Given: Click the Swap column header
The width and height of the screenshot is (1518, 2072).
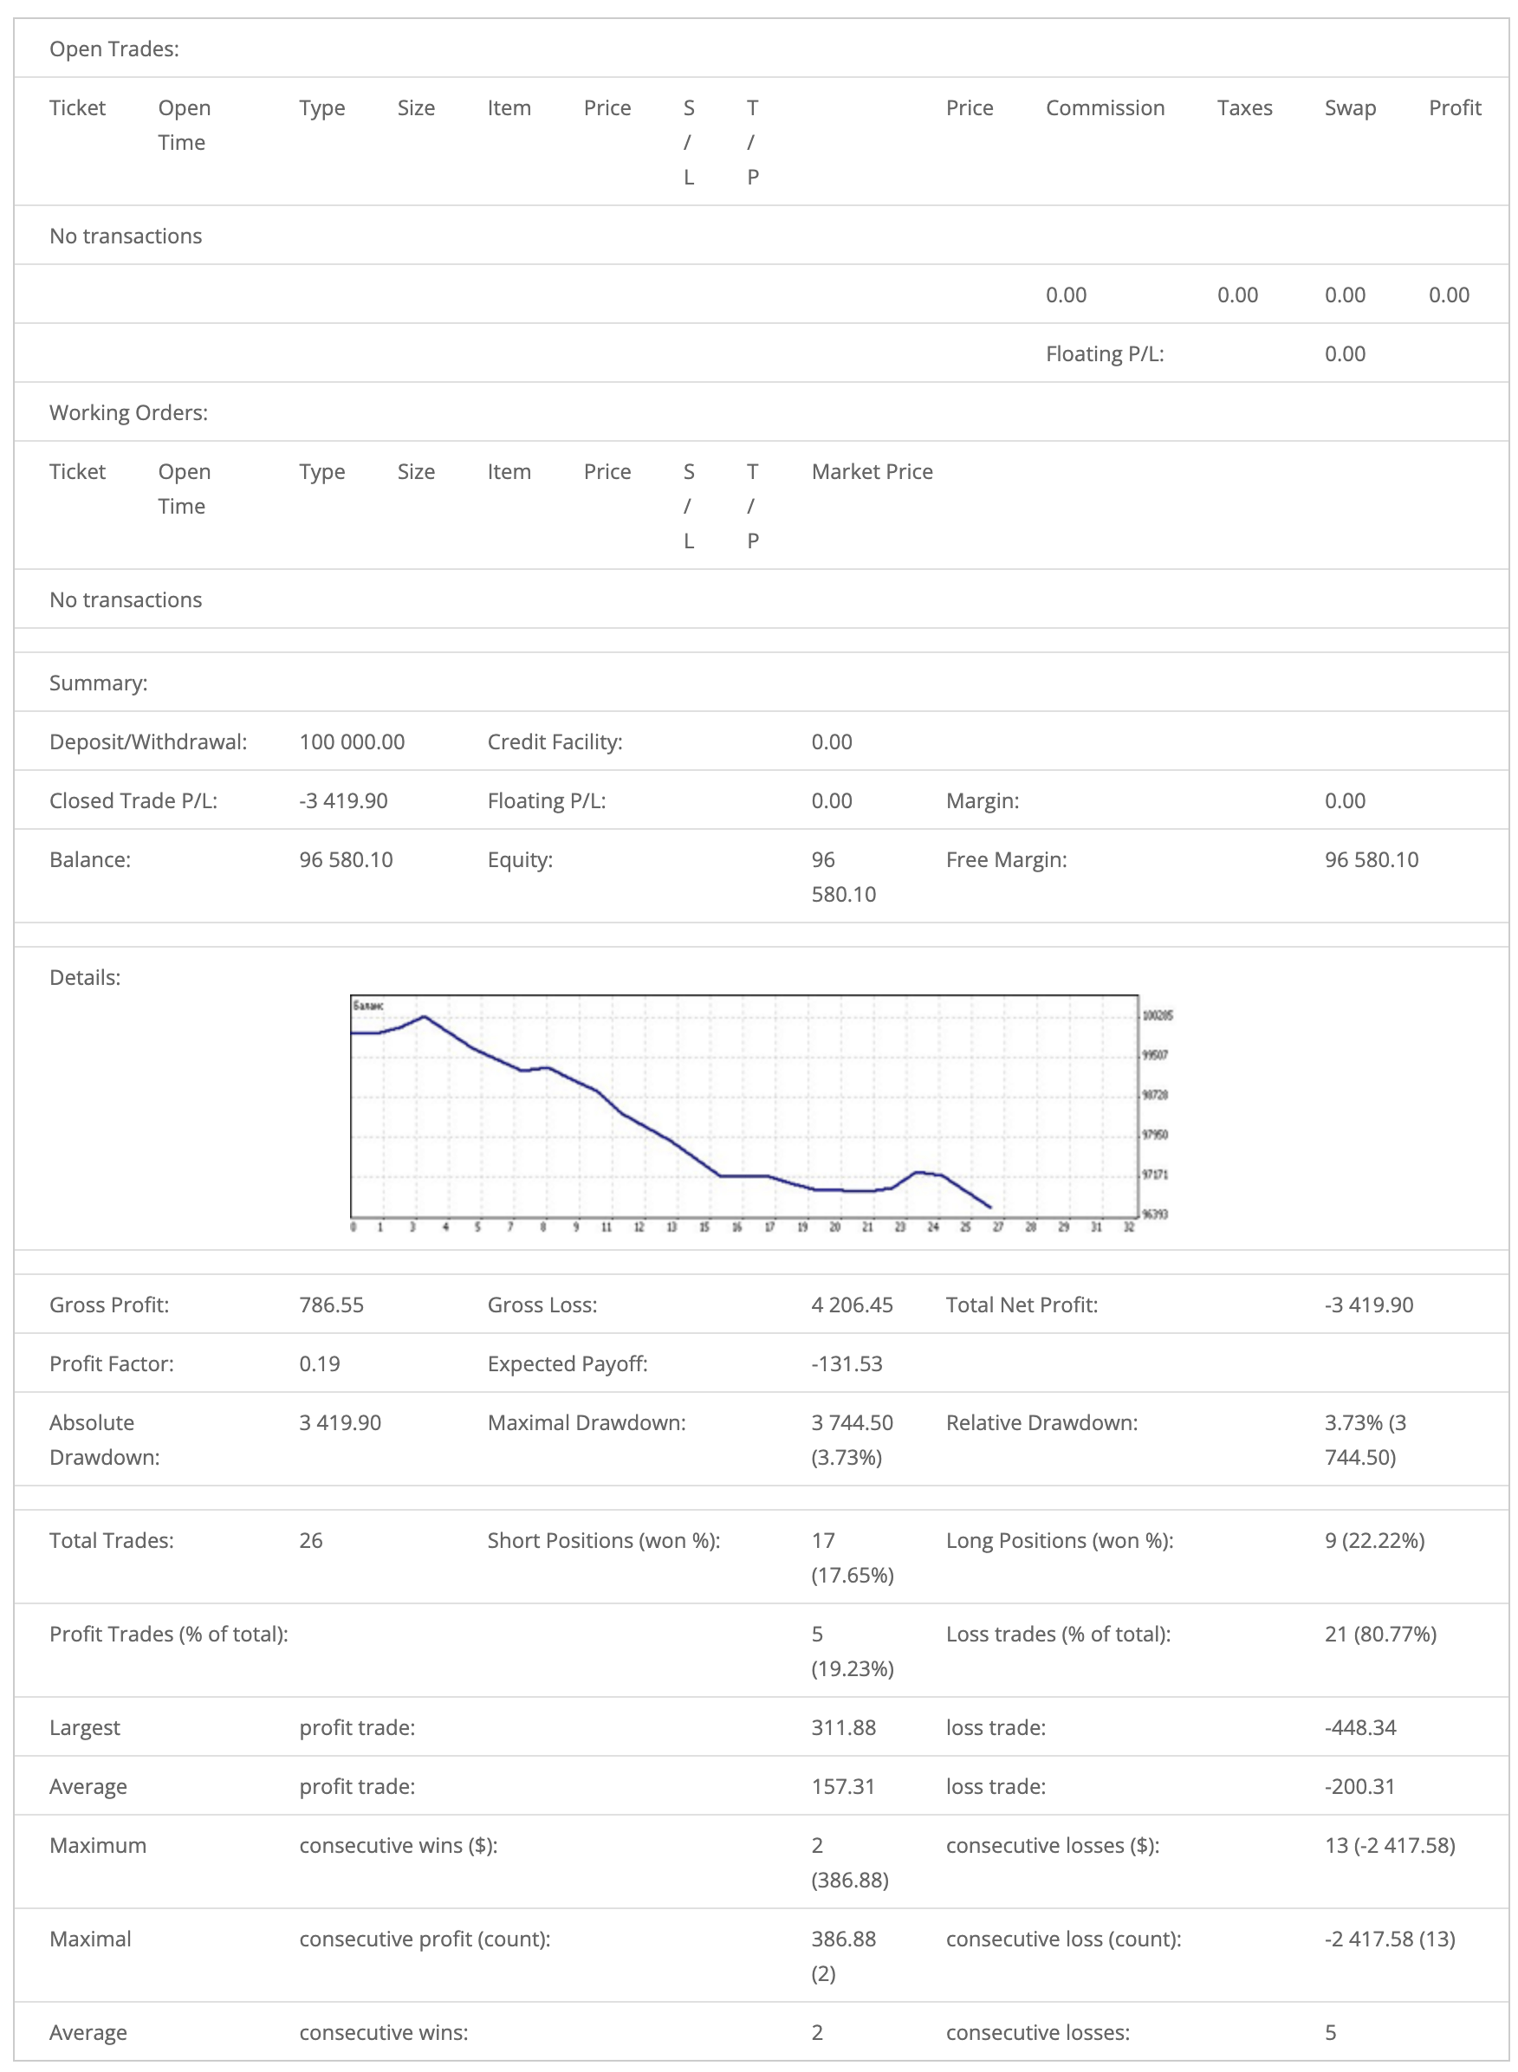Looking at the screenshot, I should tap(1349, 108).
